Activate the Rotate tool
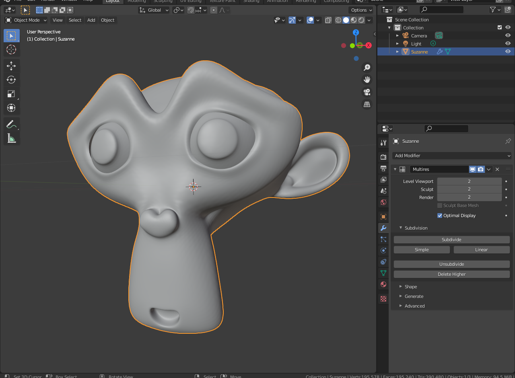The width and height of the screenshot is (515, 378). (11, 80)
